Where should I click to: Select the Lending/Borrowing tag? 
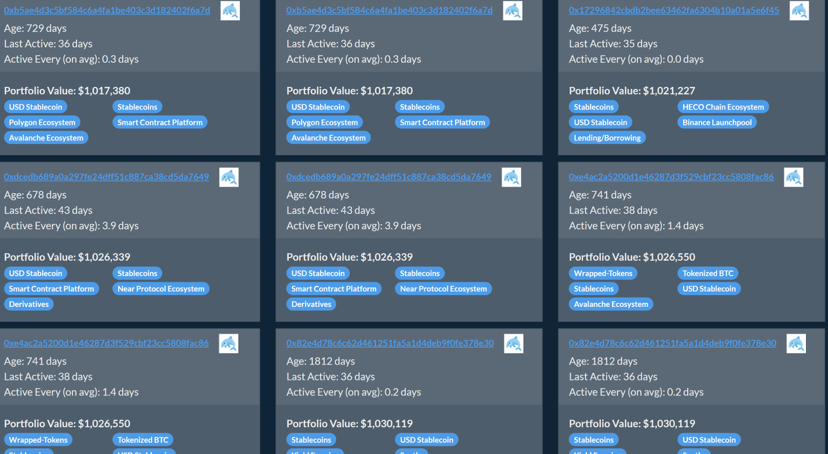tap(607, 137)
